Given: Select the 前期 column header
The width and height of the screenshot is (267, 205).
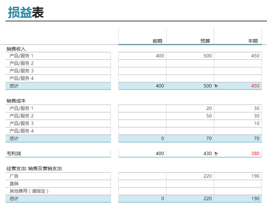Looking at the screenshot, I should click(x=157, y=41).
